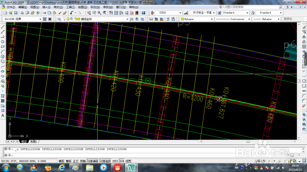307x172 pixels.
Task: Open Layer Properties Manager icon
Action: pos(59,19)
